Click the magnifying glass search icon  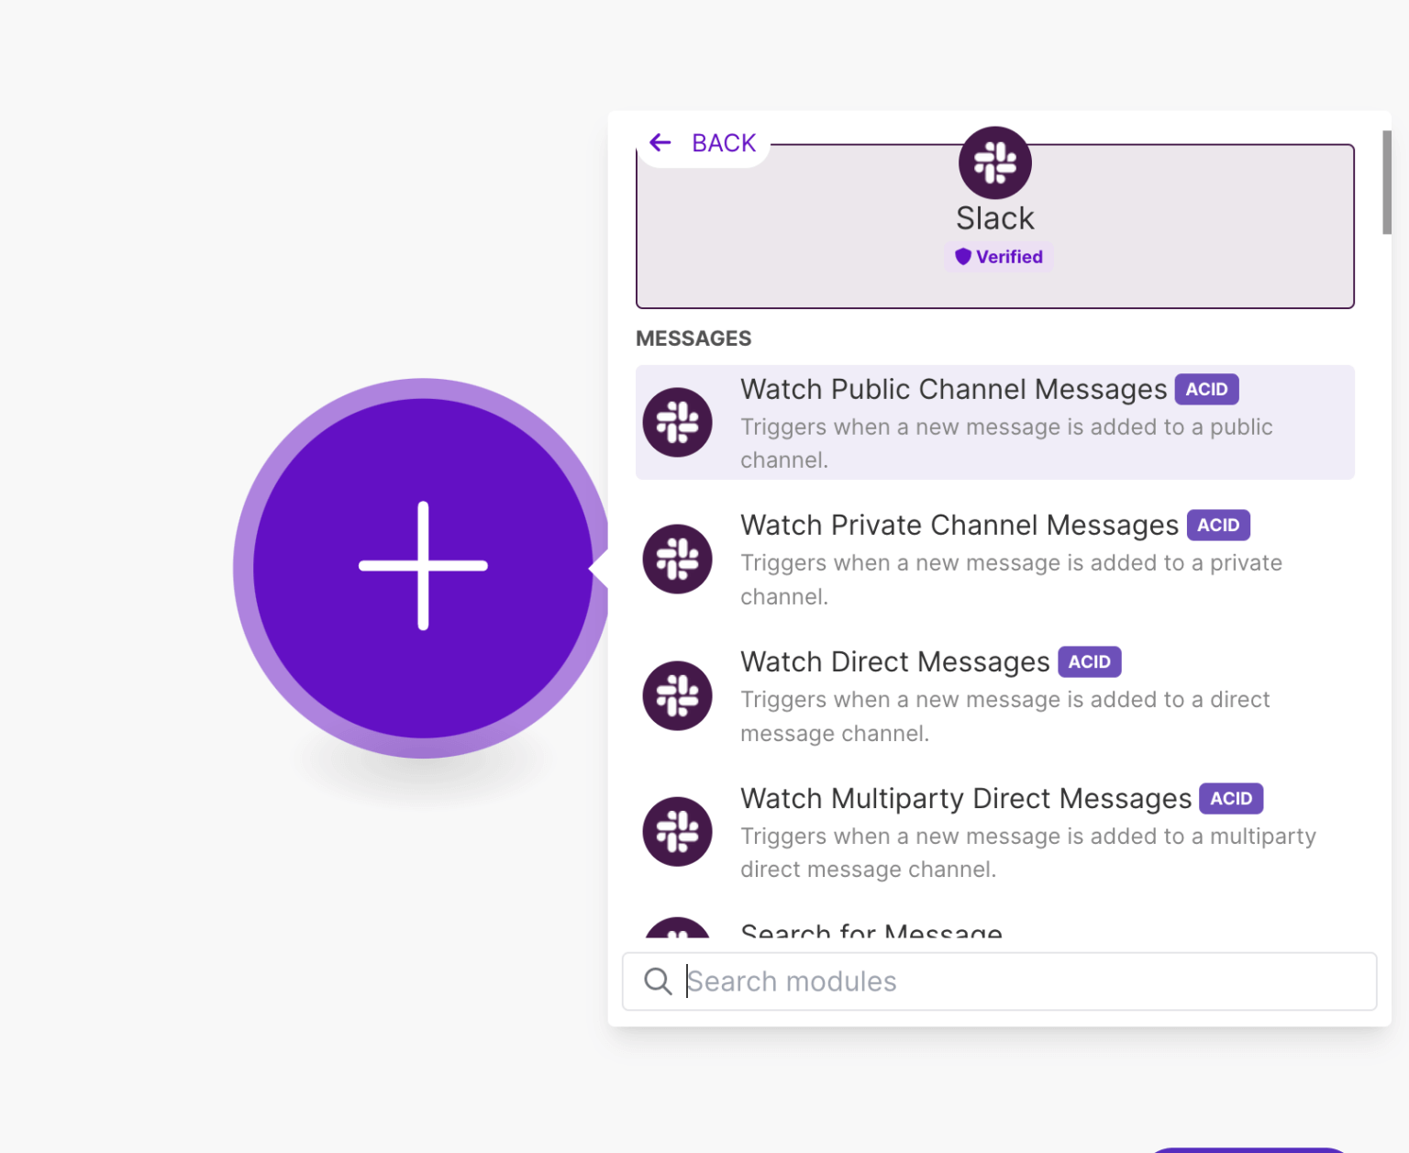pyautogui.click(x=657, y=981)
